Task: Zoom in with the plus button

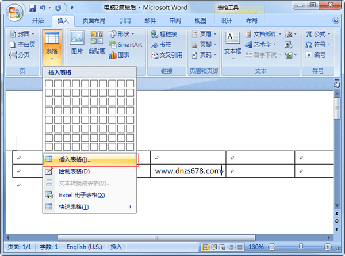Action: click(x=328, y=247)
